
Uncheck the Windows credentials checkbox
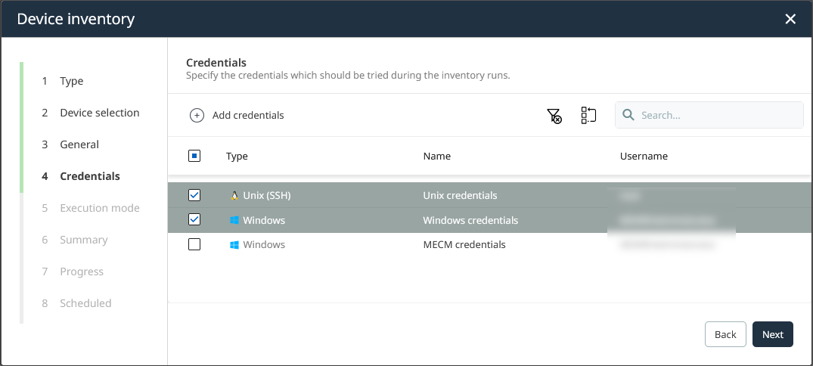[194, 220]
